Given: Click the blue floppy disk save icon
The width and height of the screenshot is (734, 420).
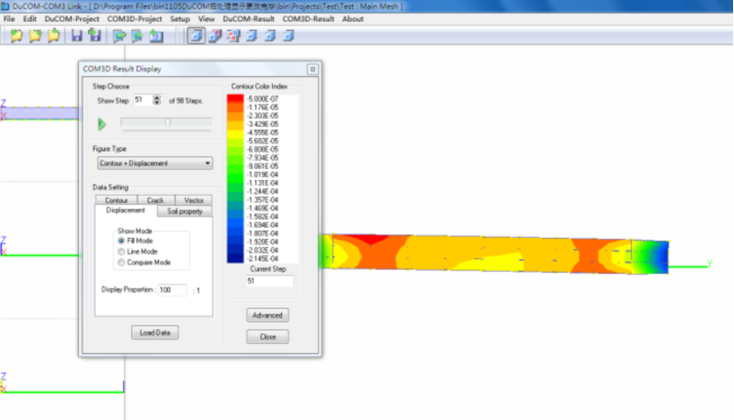Looking at the screenshot, I should pos(75,36).
